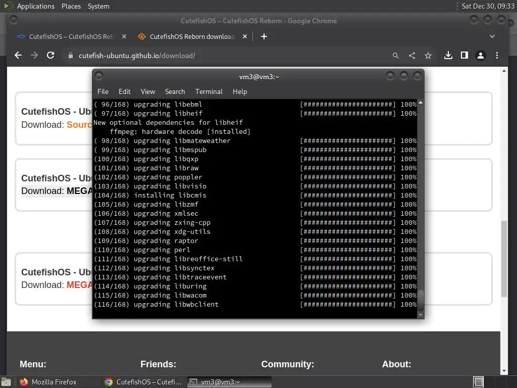Click the Chrome window menu button in titlebar
517x388 pixels.
click(14, 20)
